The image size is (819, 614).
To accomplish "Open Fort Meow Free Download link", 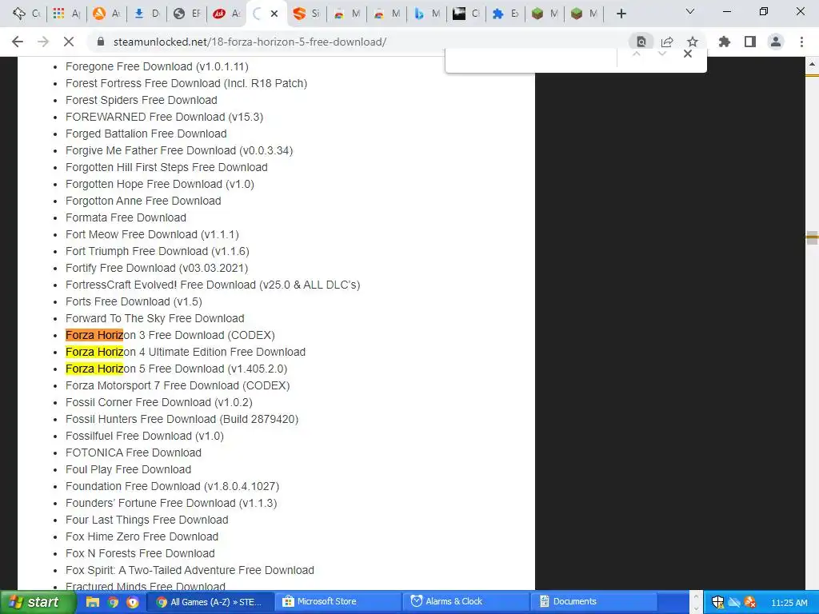I will (152, 234).
